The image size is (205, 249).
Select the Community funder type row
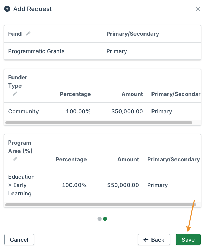coord(102,111)
